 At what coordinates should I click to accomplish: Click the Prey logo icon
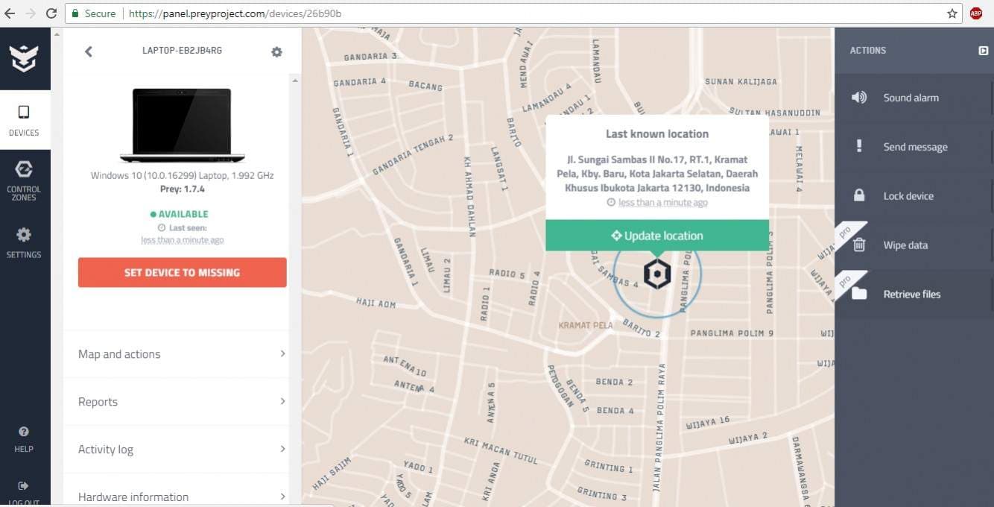click(24, 59)
